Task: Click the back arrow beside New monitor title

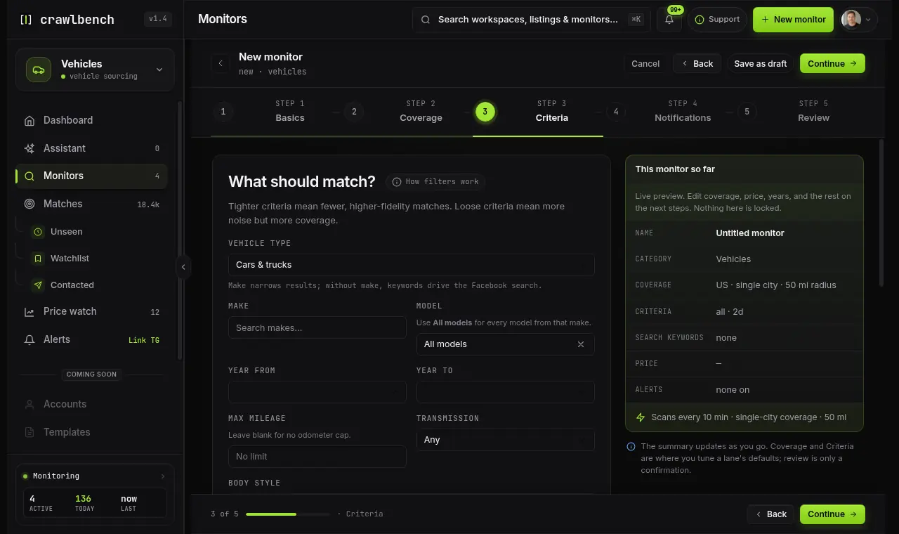Action: 221,63
